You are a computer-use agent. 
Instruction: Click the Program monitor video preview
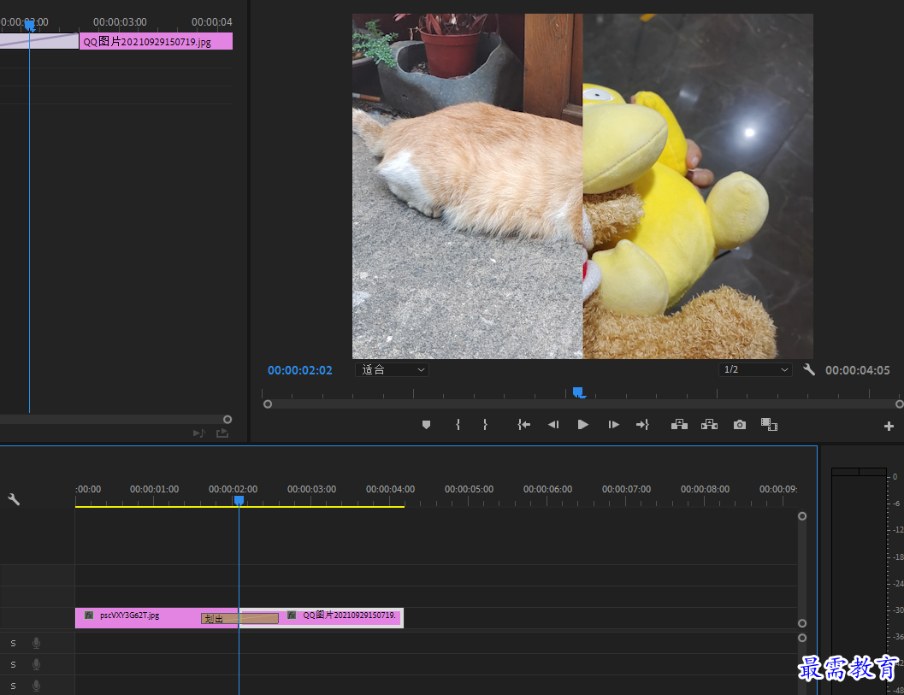click(582, 186)
